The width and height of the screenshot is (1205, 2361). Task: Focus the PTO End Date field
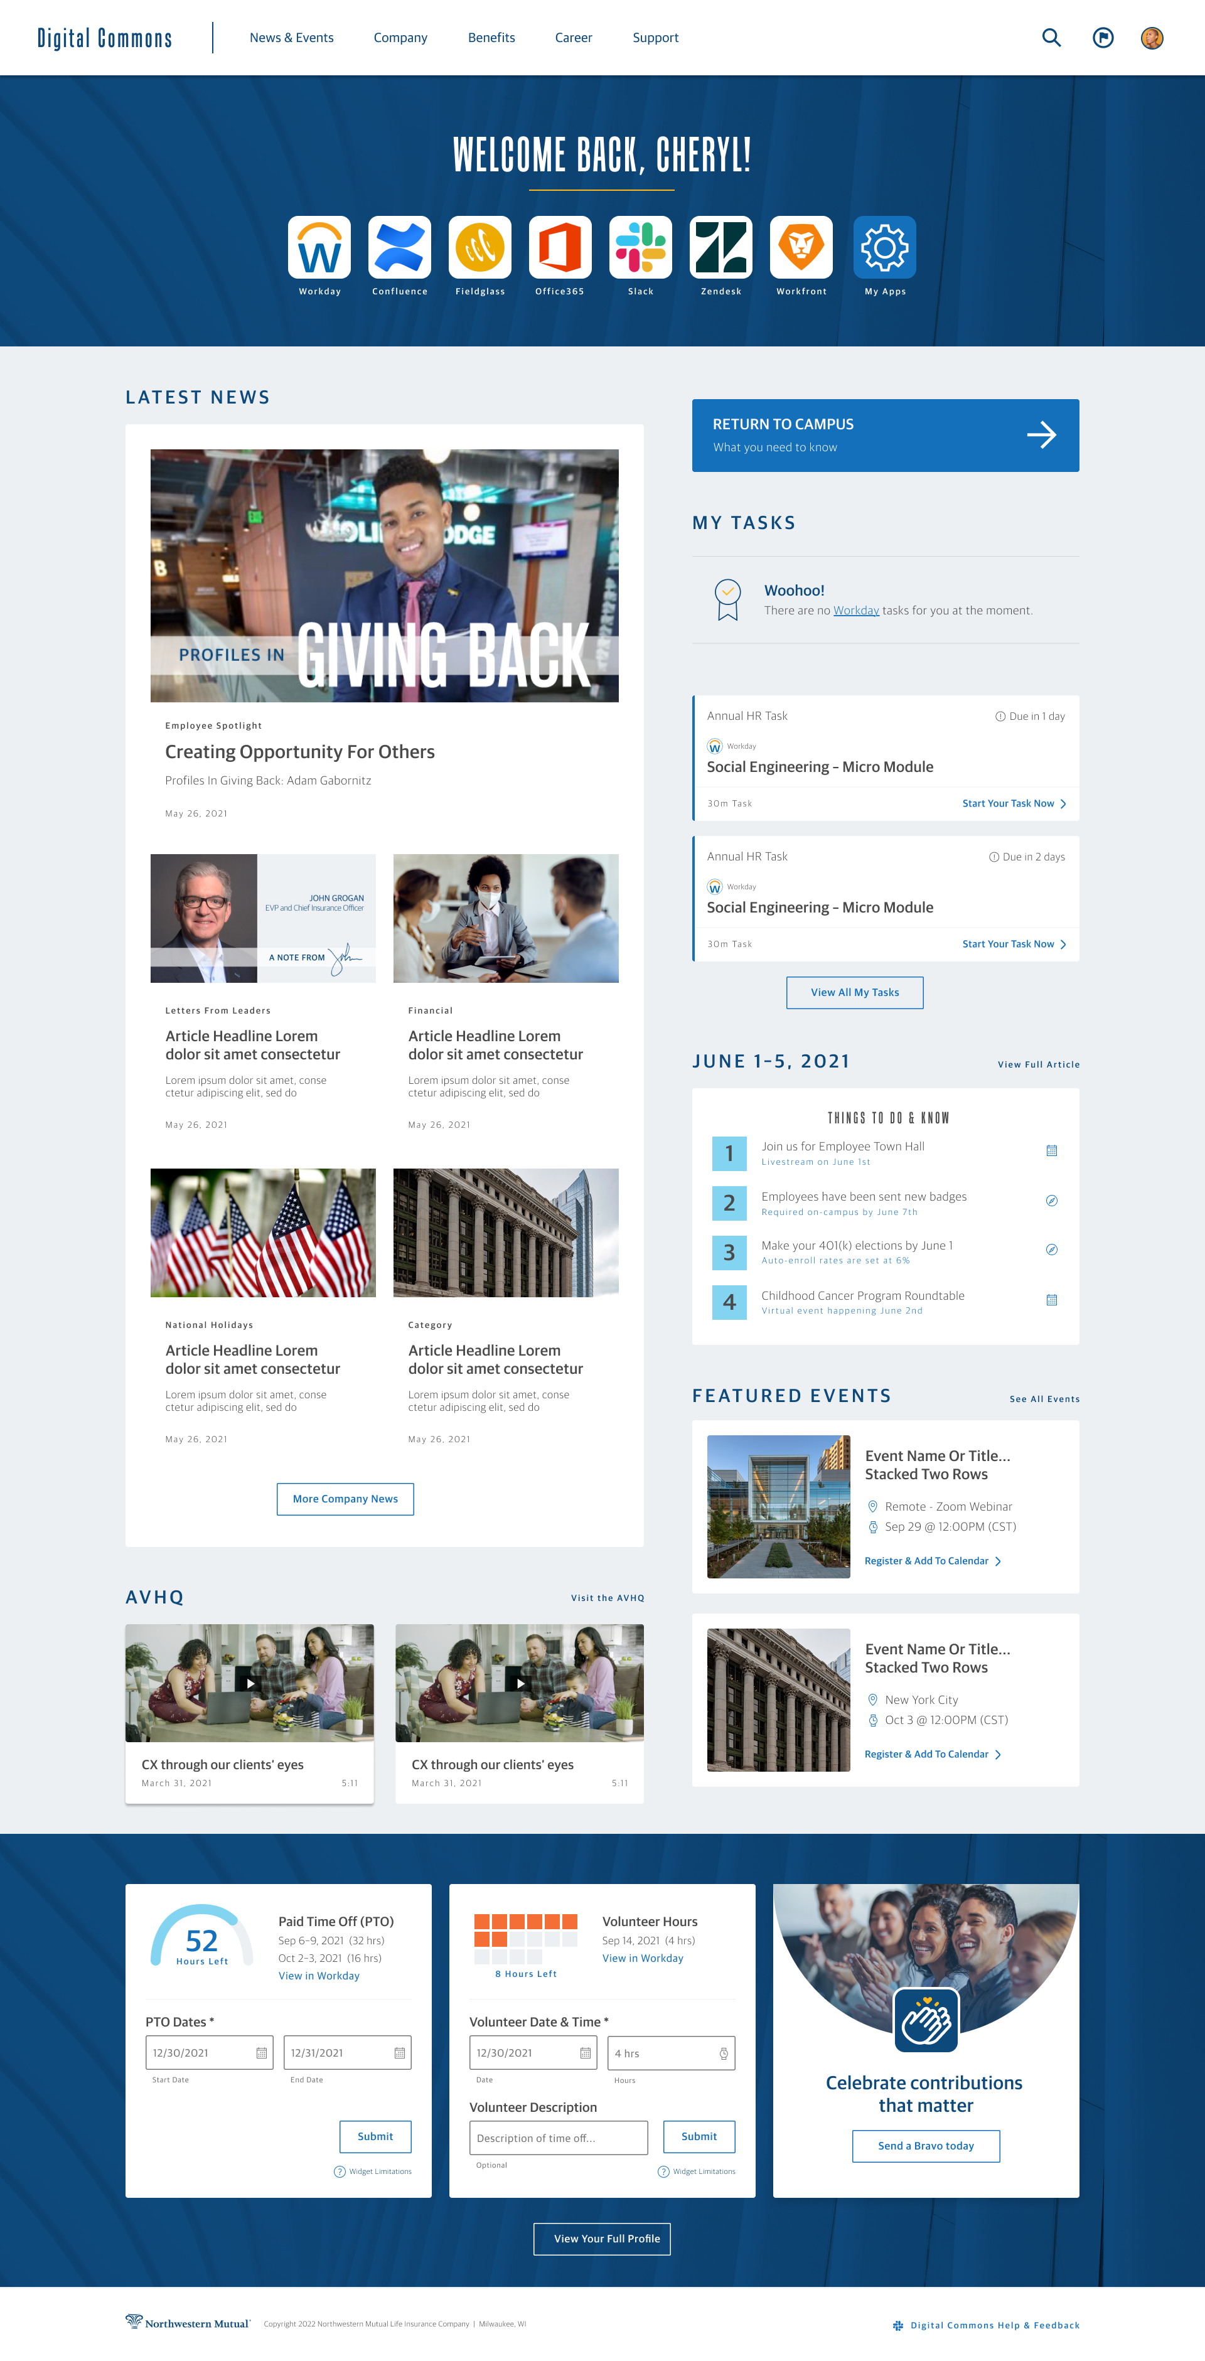click(x=347, y=2053)
